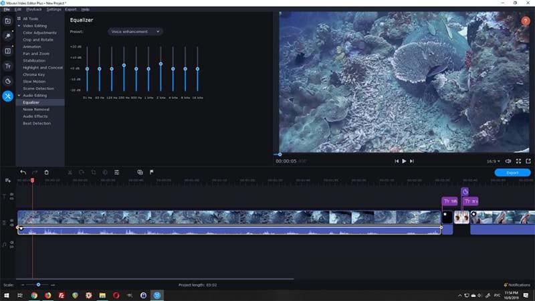Toggle the preview volume speaker icon
This screenshot has height=301, width=535.
coord(508,161)
